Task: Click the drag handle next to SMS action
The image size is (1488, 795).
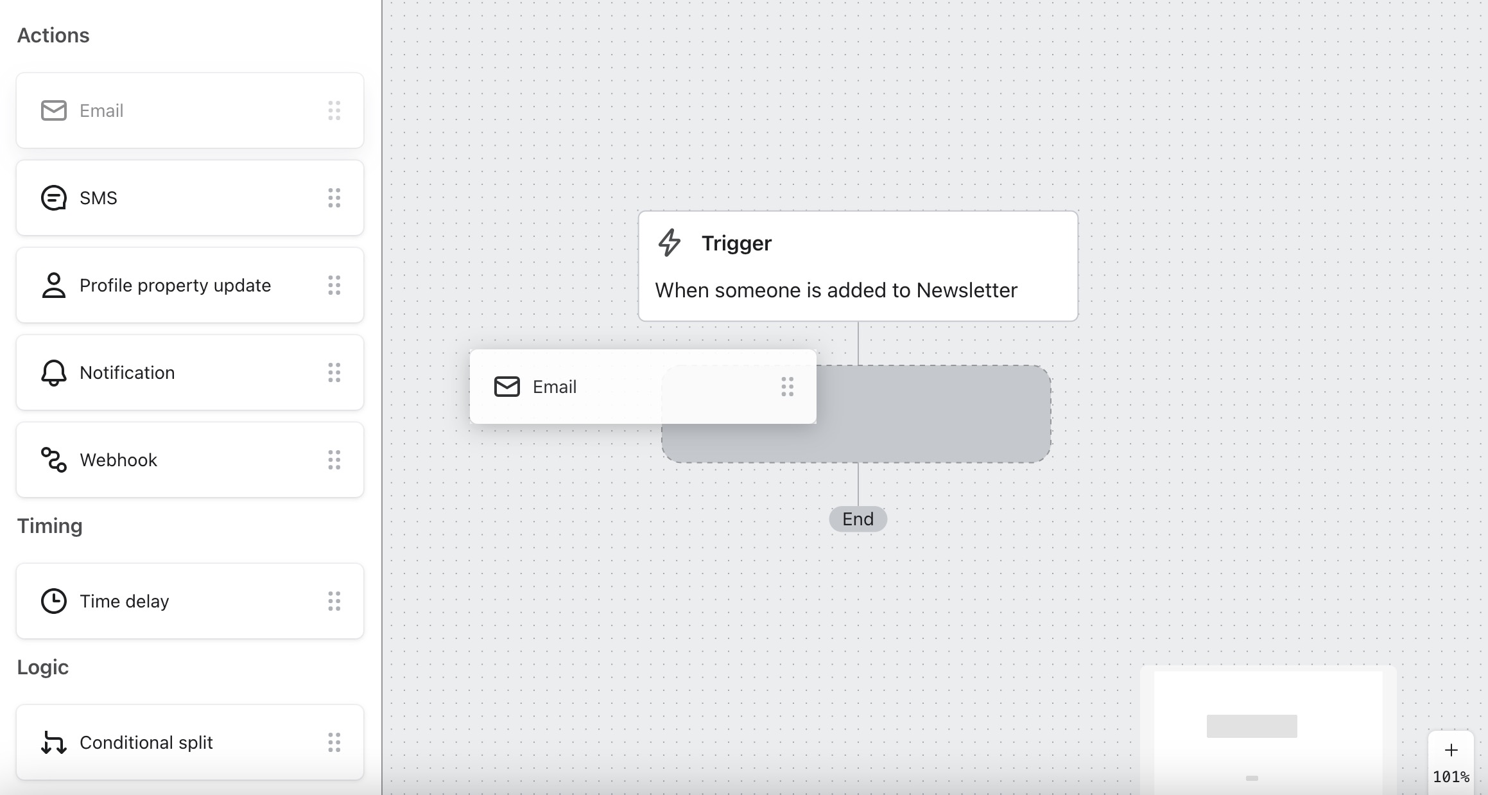Action: click(x=336, y=198)
